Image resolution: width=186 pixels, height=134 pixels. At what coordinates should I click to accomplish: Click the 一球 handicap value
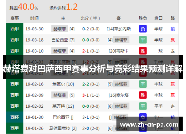(158, 51)
